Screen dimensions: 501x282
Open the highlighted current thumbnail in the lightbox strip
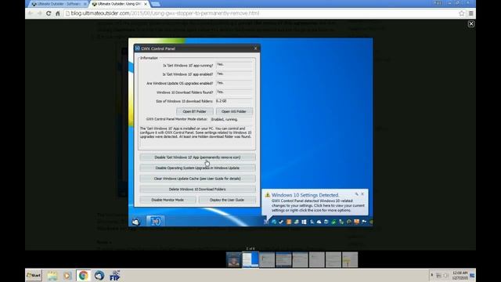coord(250,259)
